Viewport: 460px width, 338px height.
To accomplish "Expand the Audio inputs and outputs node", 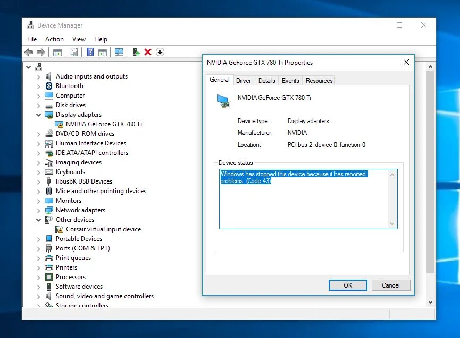I will point(38,77).
